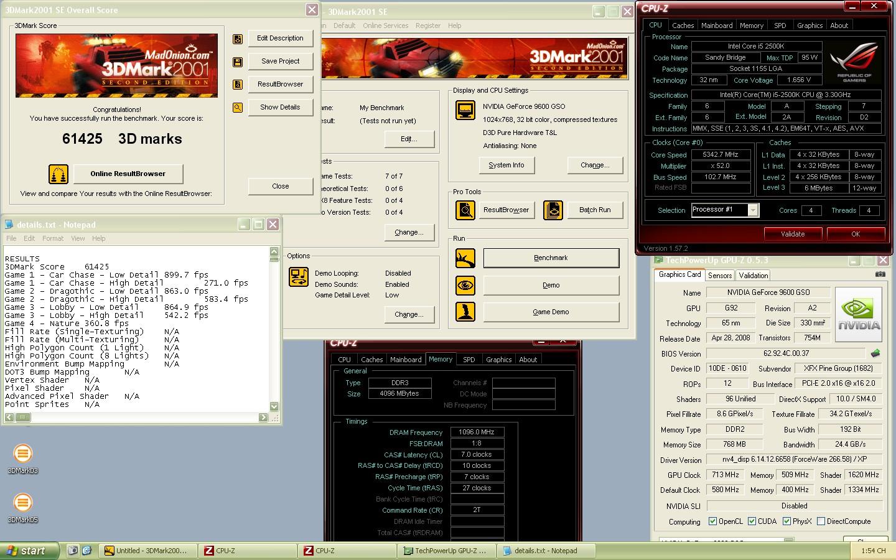Toggle the DirectCompute checkbox in GPU-Z
The width and height of the screenshot is (896, 560).
tap(821, 521)
